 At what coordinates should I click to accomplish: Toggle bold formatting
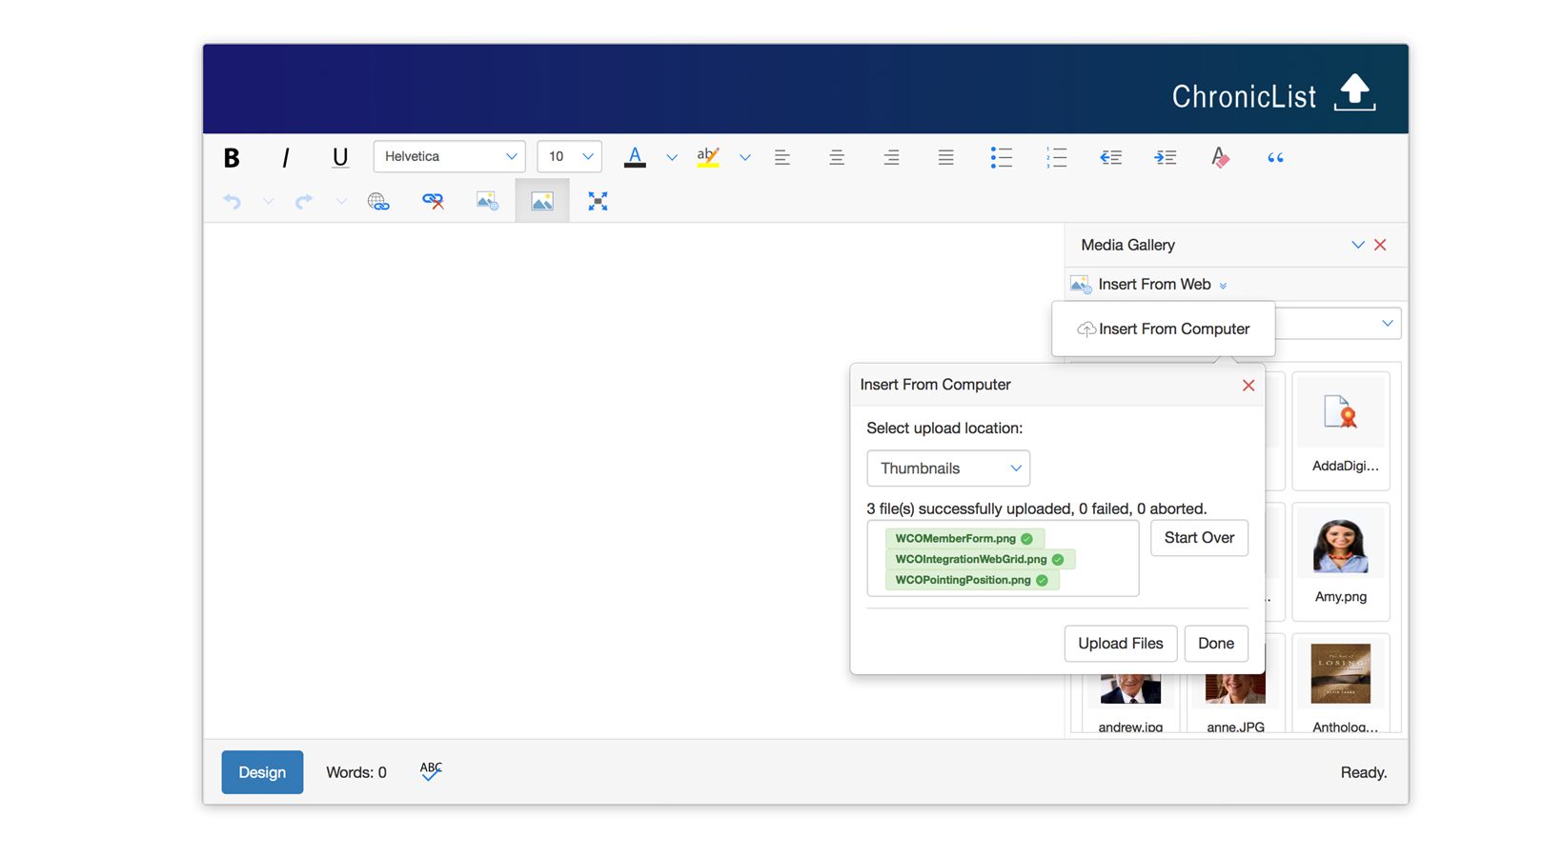pyautogui.click(x=232, y=158)
